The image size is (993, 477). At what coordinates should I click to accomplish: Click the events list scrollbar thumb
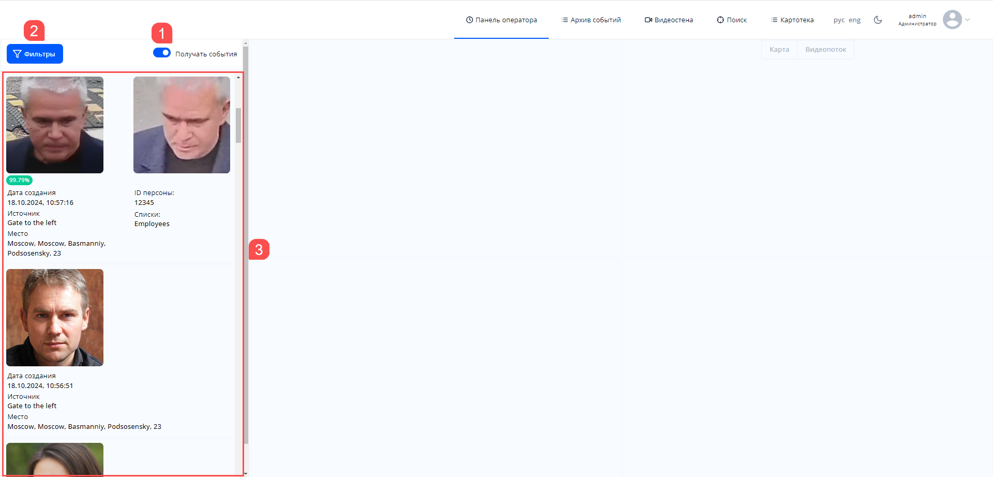click(238, 125)
